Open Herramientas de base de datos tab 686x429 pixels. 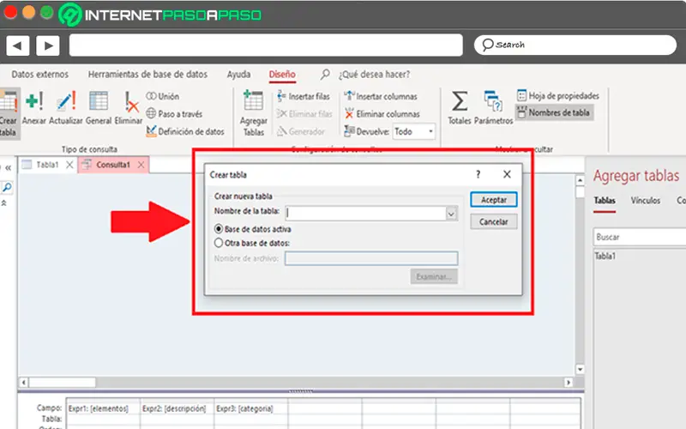point(147,75)
